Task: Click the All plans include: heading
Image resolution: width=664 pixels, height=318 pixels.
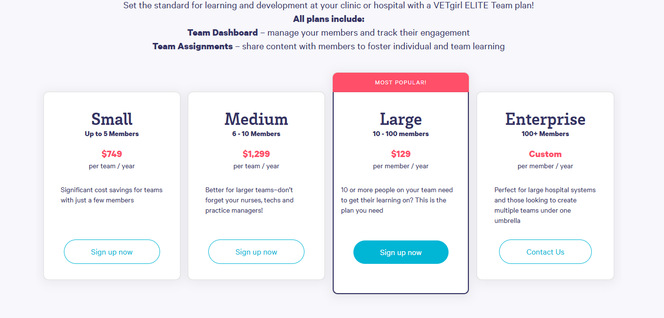Action: coord(329,19)
